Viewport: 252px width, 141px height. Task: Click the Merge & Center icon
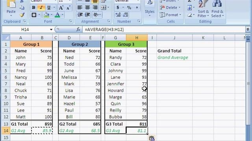[104, 7]
